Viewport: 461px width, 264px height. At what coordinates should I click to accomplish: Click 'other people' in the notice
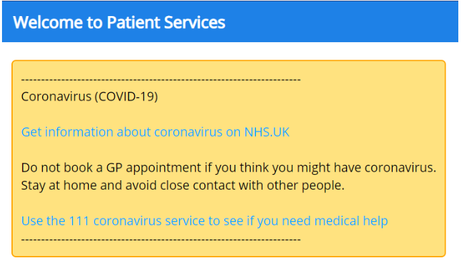pyautogui.click(x=305, y=186)
